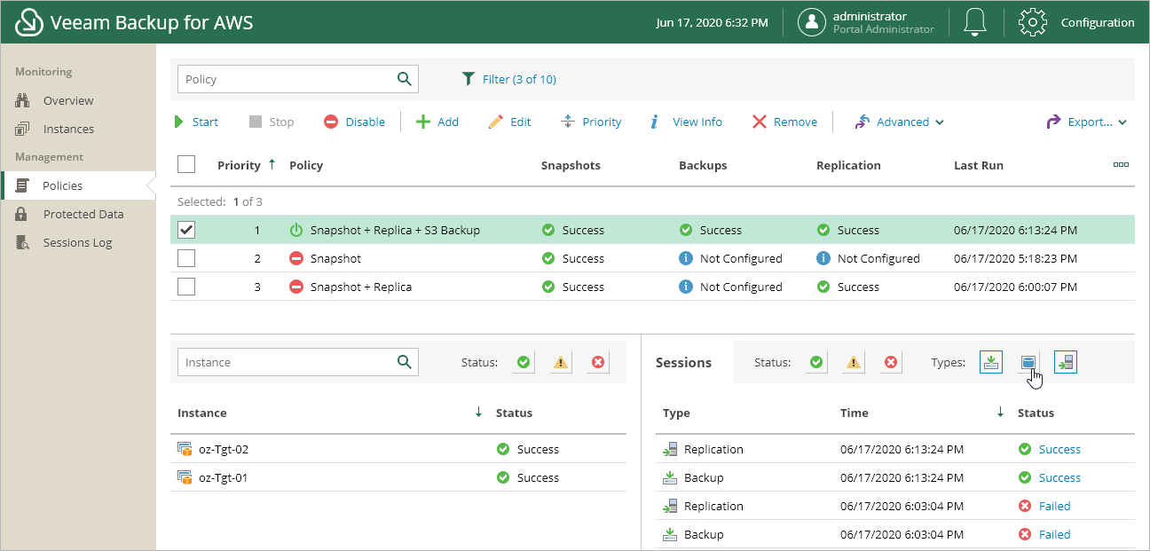The width and height of the screenshot is (1150, 551).
Task: Click the Policy search magnifier icon
Action: point(405,79)
